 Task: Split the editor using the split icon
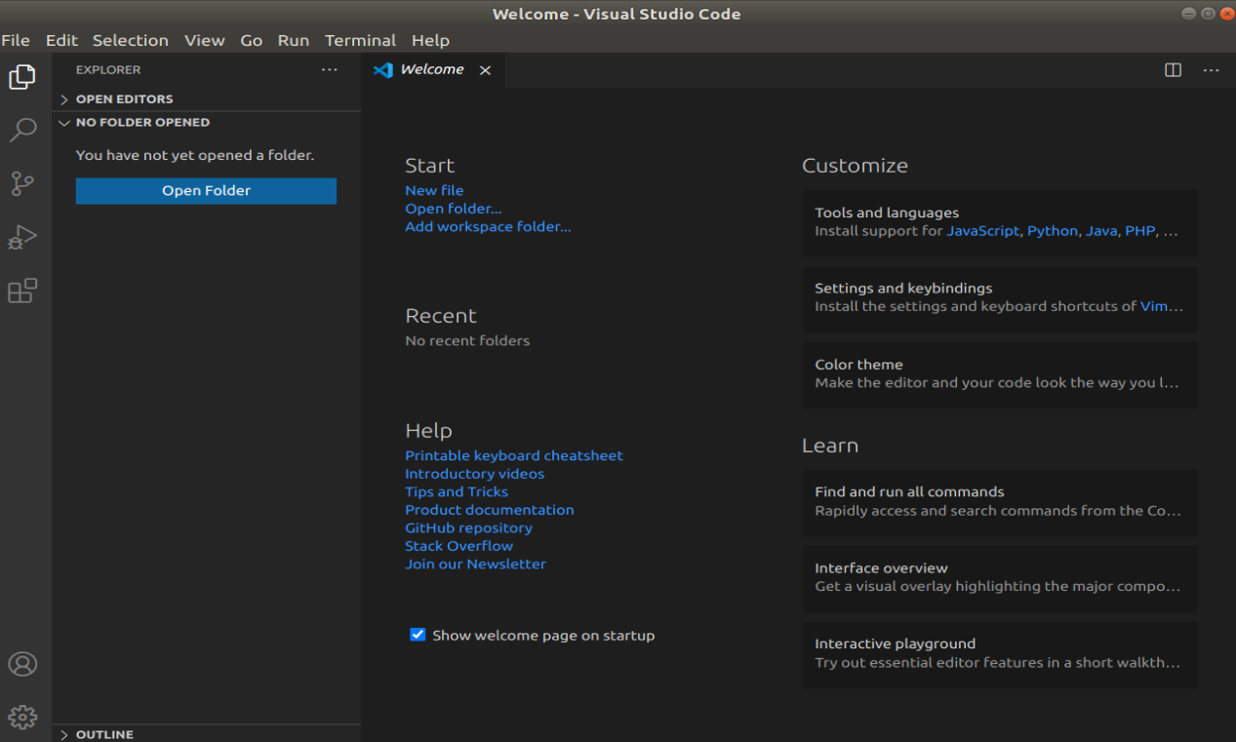pyautogui.click(x=1172, y=69)
